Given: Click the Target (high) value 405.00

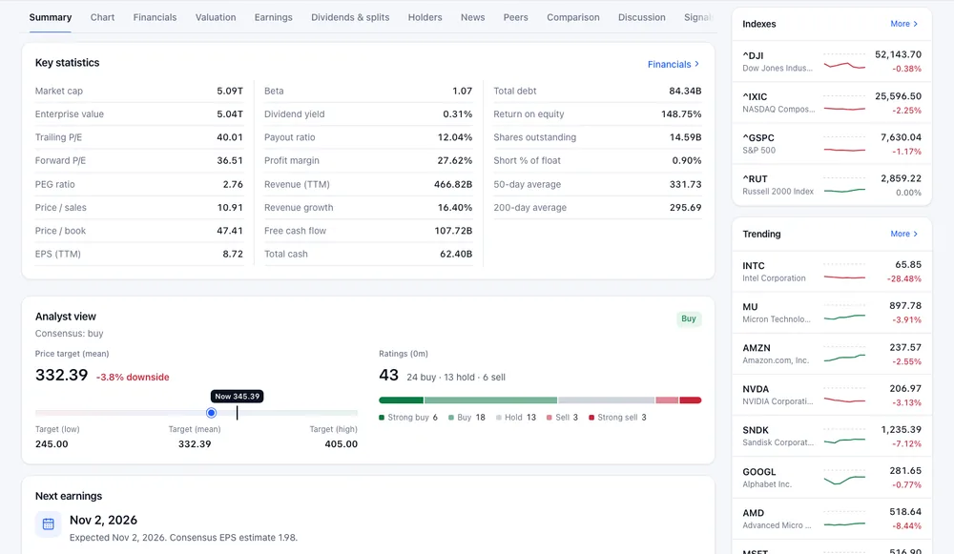Looking at the screenshot, I should pyautogui.click(x=342, y=444).
